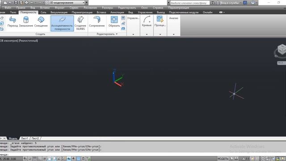Toggle Ассоциативность поверхности

62,23
